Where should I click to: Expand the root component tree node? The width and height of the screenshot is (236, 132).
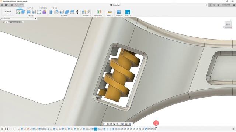point(3,22)
